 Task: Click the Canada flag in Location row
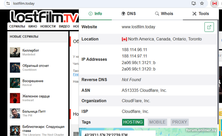tap(124, 39)
